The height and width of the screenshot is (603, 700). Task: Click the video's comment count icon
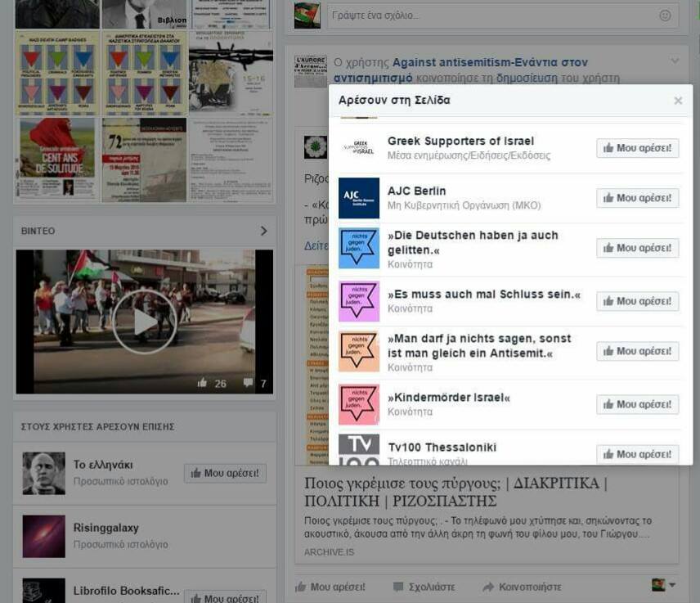249,383
